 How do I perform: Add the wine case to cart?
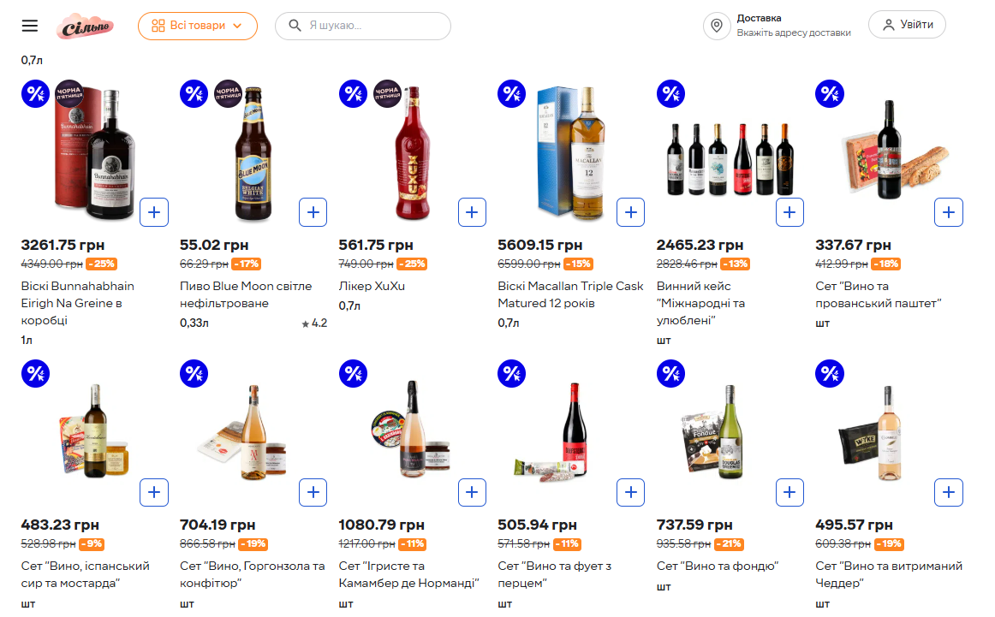coord(789,212)
